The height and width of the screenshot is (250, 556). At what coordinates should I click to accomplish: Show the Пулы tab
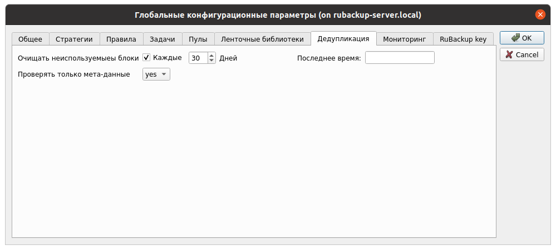(x=198, y=39)
